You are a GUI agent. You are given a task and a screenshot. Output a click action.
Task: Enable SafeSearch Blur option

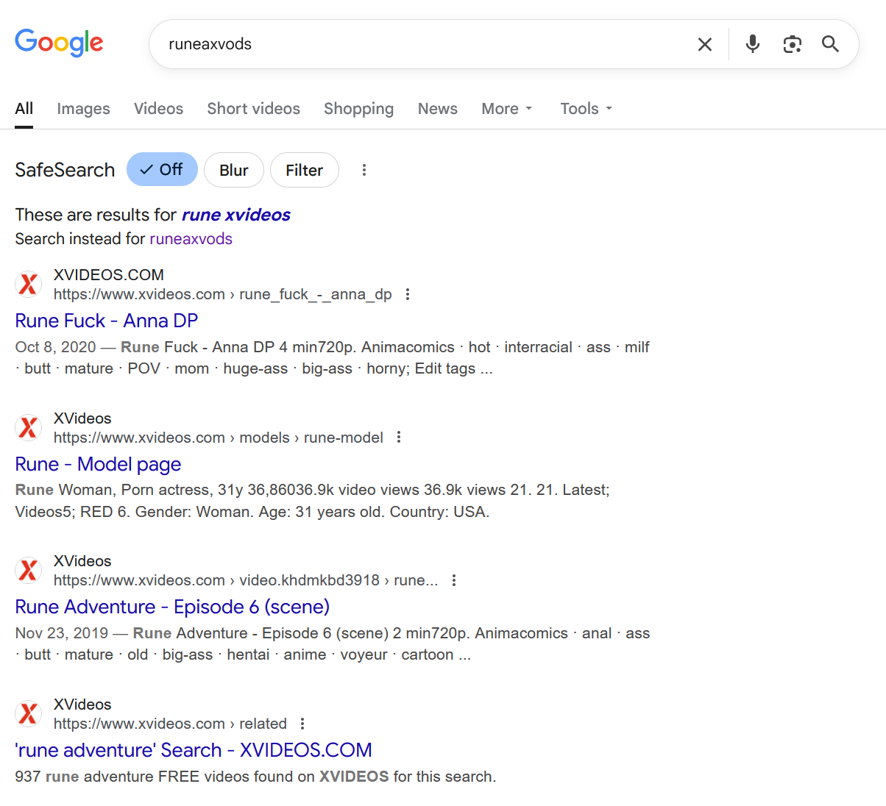[233, 170]
